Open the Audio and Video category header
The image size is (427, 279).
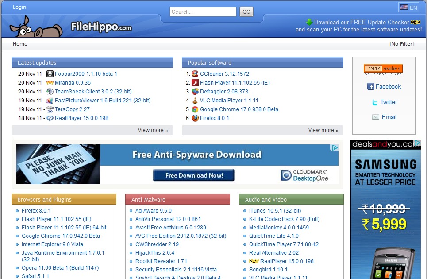(x=291, y=199)
